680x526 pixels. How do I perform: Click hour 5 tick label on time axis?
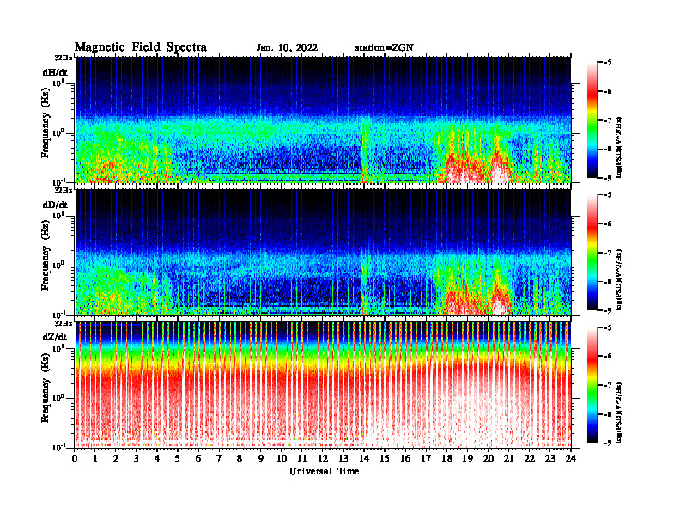tap(178, 459)
